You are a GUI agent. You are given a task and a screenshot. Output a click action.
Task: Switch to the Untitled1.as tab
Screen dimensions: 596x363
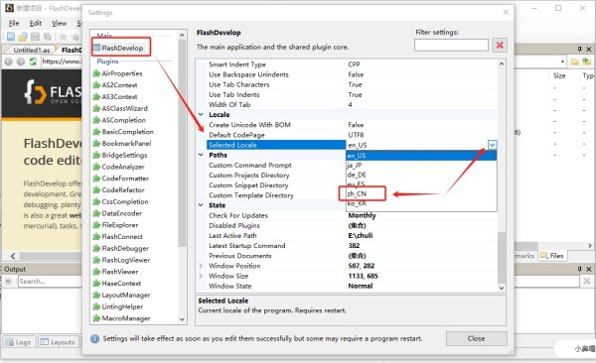pyautogui.click(x=31, y=50)
